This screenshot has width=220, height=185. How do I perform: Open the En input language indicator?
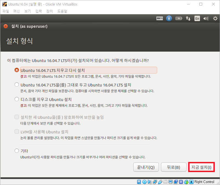pyautogui.click(x=197, y=18)
